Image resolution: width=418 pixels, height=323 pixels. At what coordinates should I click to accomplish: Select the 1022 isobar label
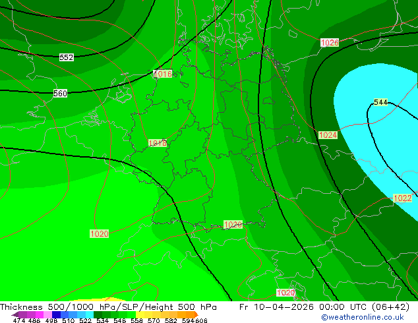pos(403,198)
